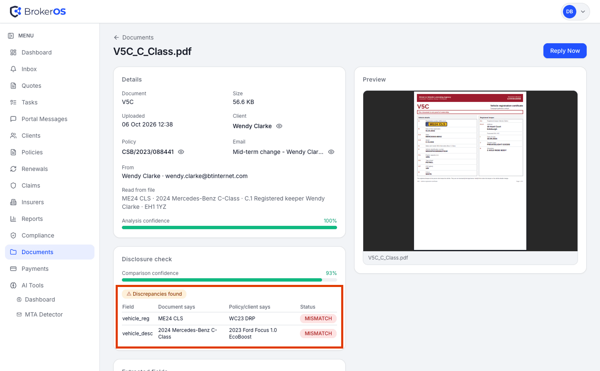Open the V5C document preview thumbnail

click(x=470, y=171)
